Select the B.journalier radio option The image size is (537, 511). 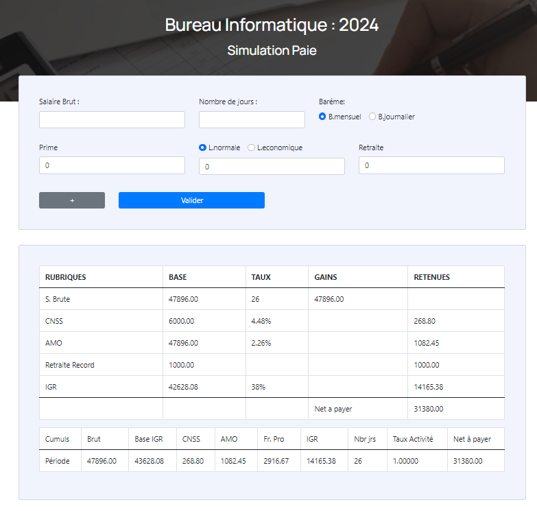coord(372,117)
